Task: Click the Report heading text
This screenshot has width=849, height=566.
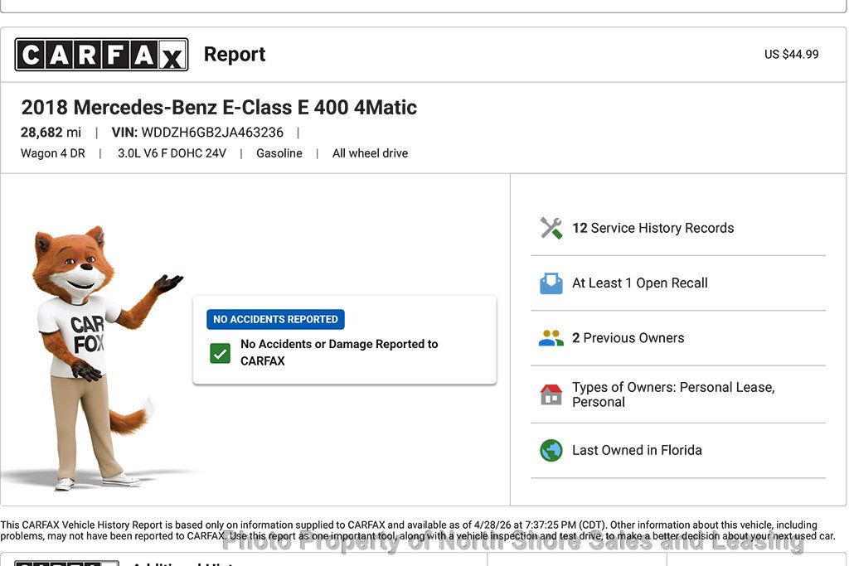Action: click(x=235, y=55)
